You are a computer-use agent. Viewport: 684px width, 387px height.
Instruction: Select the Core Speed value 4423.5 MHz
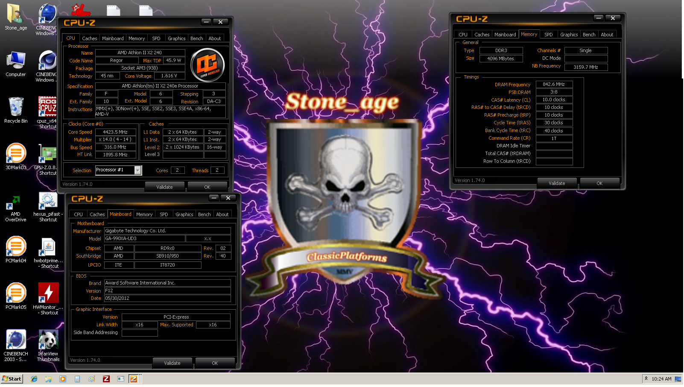tap(115, 132)
